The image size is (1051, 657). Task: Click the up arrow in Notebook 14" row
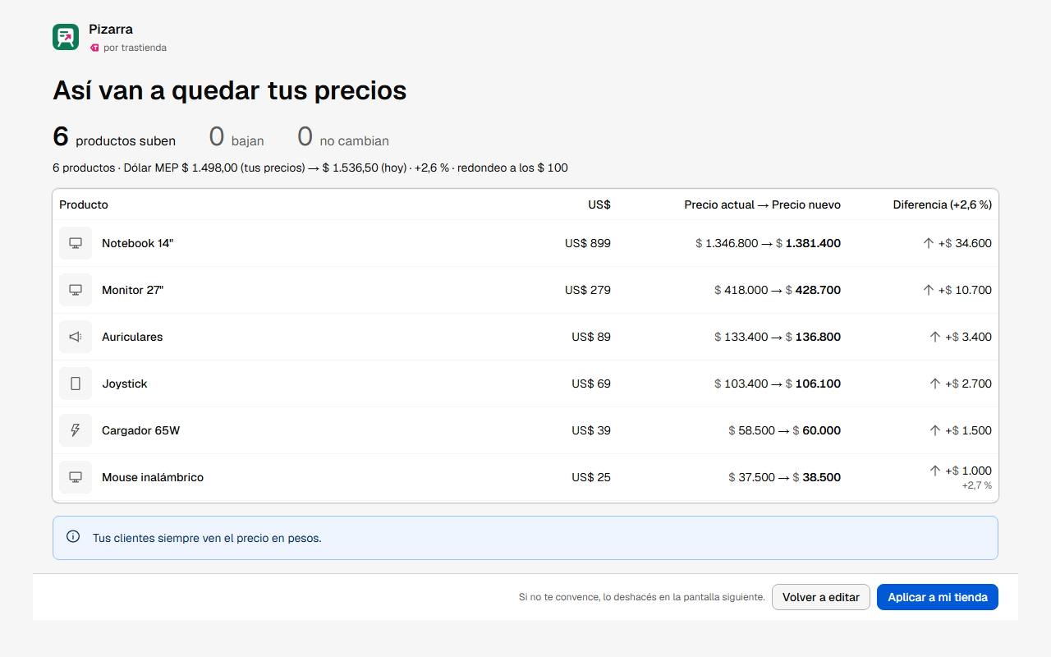(x=929, y=243)
